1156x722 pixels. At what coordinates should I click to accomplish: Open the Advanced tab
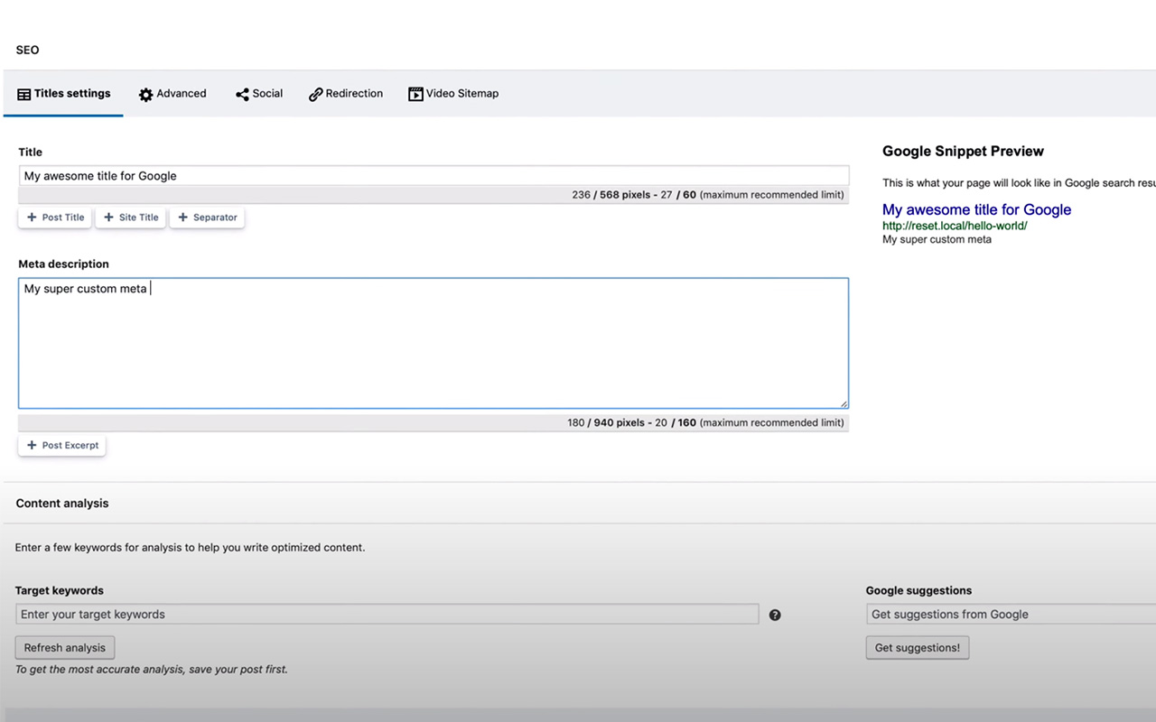coord(172,94)
